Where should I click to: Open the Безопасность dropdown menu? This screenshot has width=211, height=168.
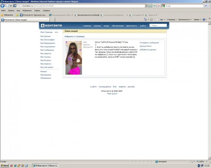(185, 19)
